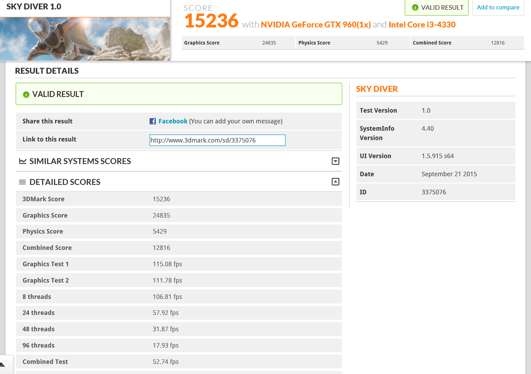Click the ID value 3375076
This screenshot has height=374, width=531.
(434, 192)
